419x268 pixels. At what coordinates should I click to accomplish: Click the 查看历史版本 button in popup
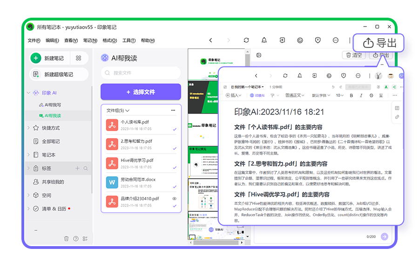[x=358, y=87]
